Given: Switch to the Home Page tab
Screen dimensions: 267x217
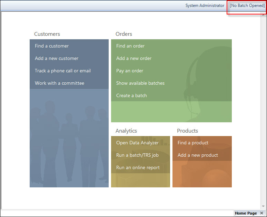Looking at the screenshot, I should (246, 213).
